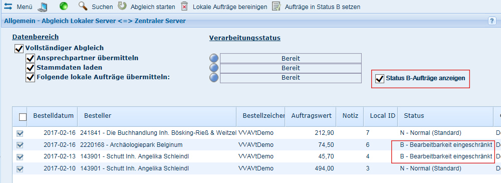The width and height of the screenshot is (501, 183).
Task: Click Auftragswert 74,50 cell
Action: [x=326, y=145]
